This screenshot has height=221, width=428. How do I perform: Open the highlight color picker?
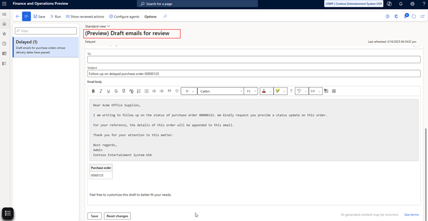pos(280,91)
